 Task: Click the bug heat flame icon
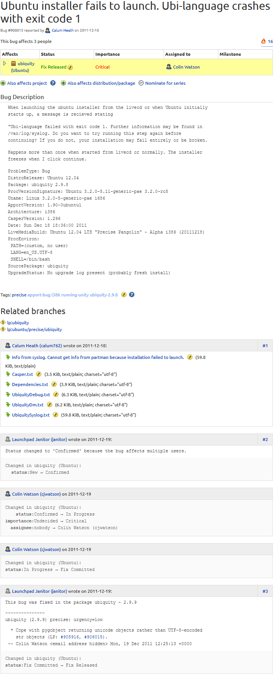click(x=263, y=41)
